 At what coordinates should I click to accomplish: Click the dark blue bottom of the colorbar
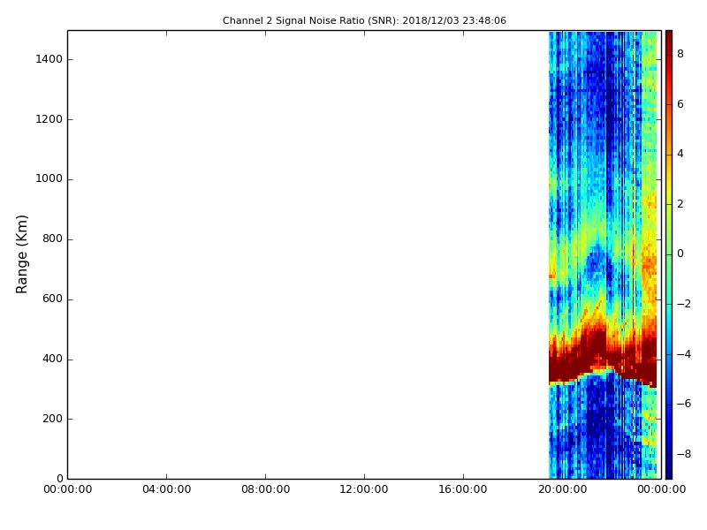tap(669, 473)
